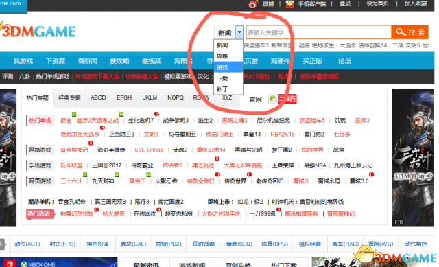This screenshot has width=439, height=267.
Task: Click 热门单机游戏 in the sub-navigation
Action: [x=52, y=76]
